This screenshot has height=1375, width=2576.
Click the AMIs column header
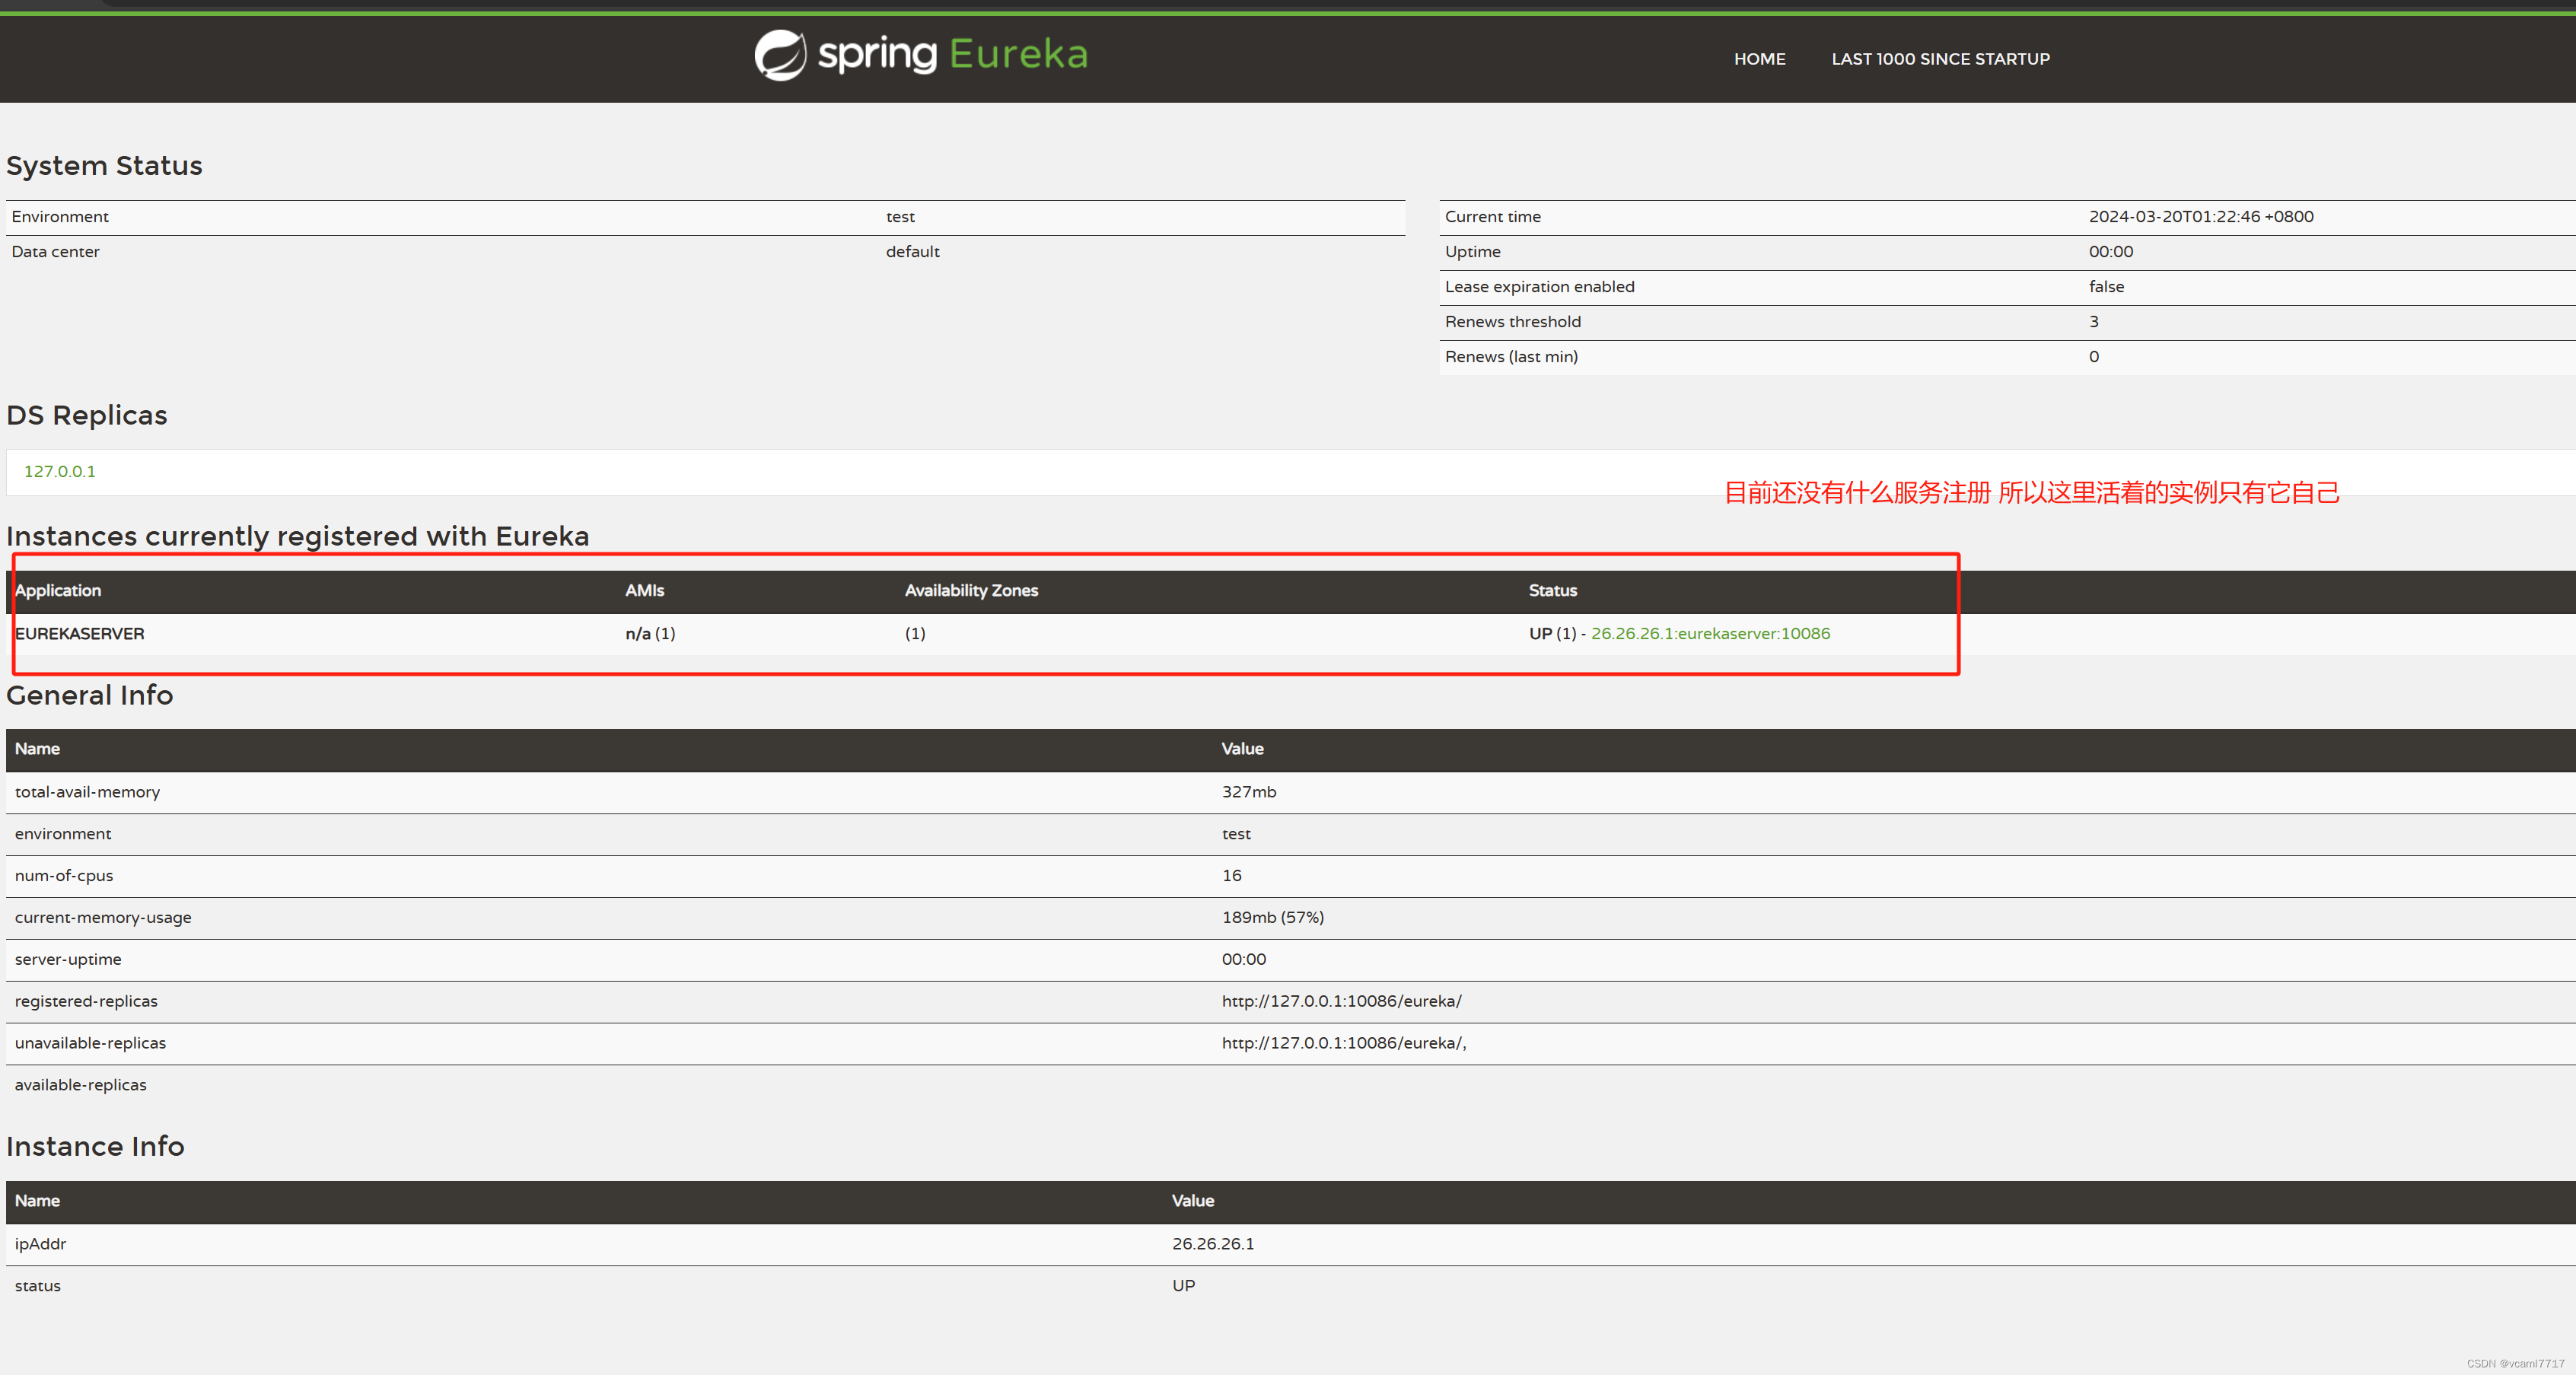click(x=644, y=590)
